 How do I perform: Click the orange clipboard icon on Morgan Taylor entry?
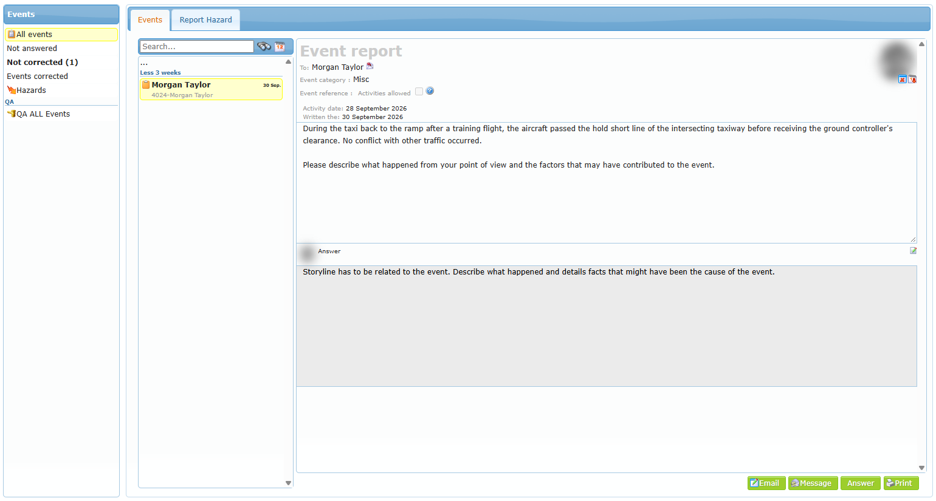(146, 85)
